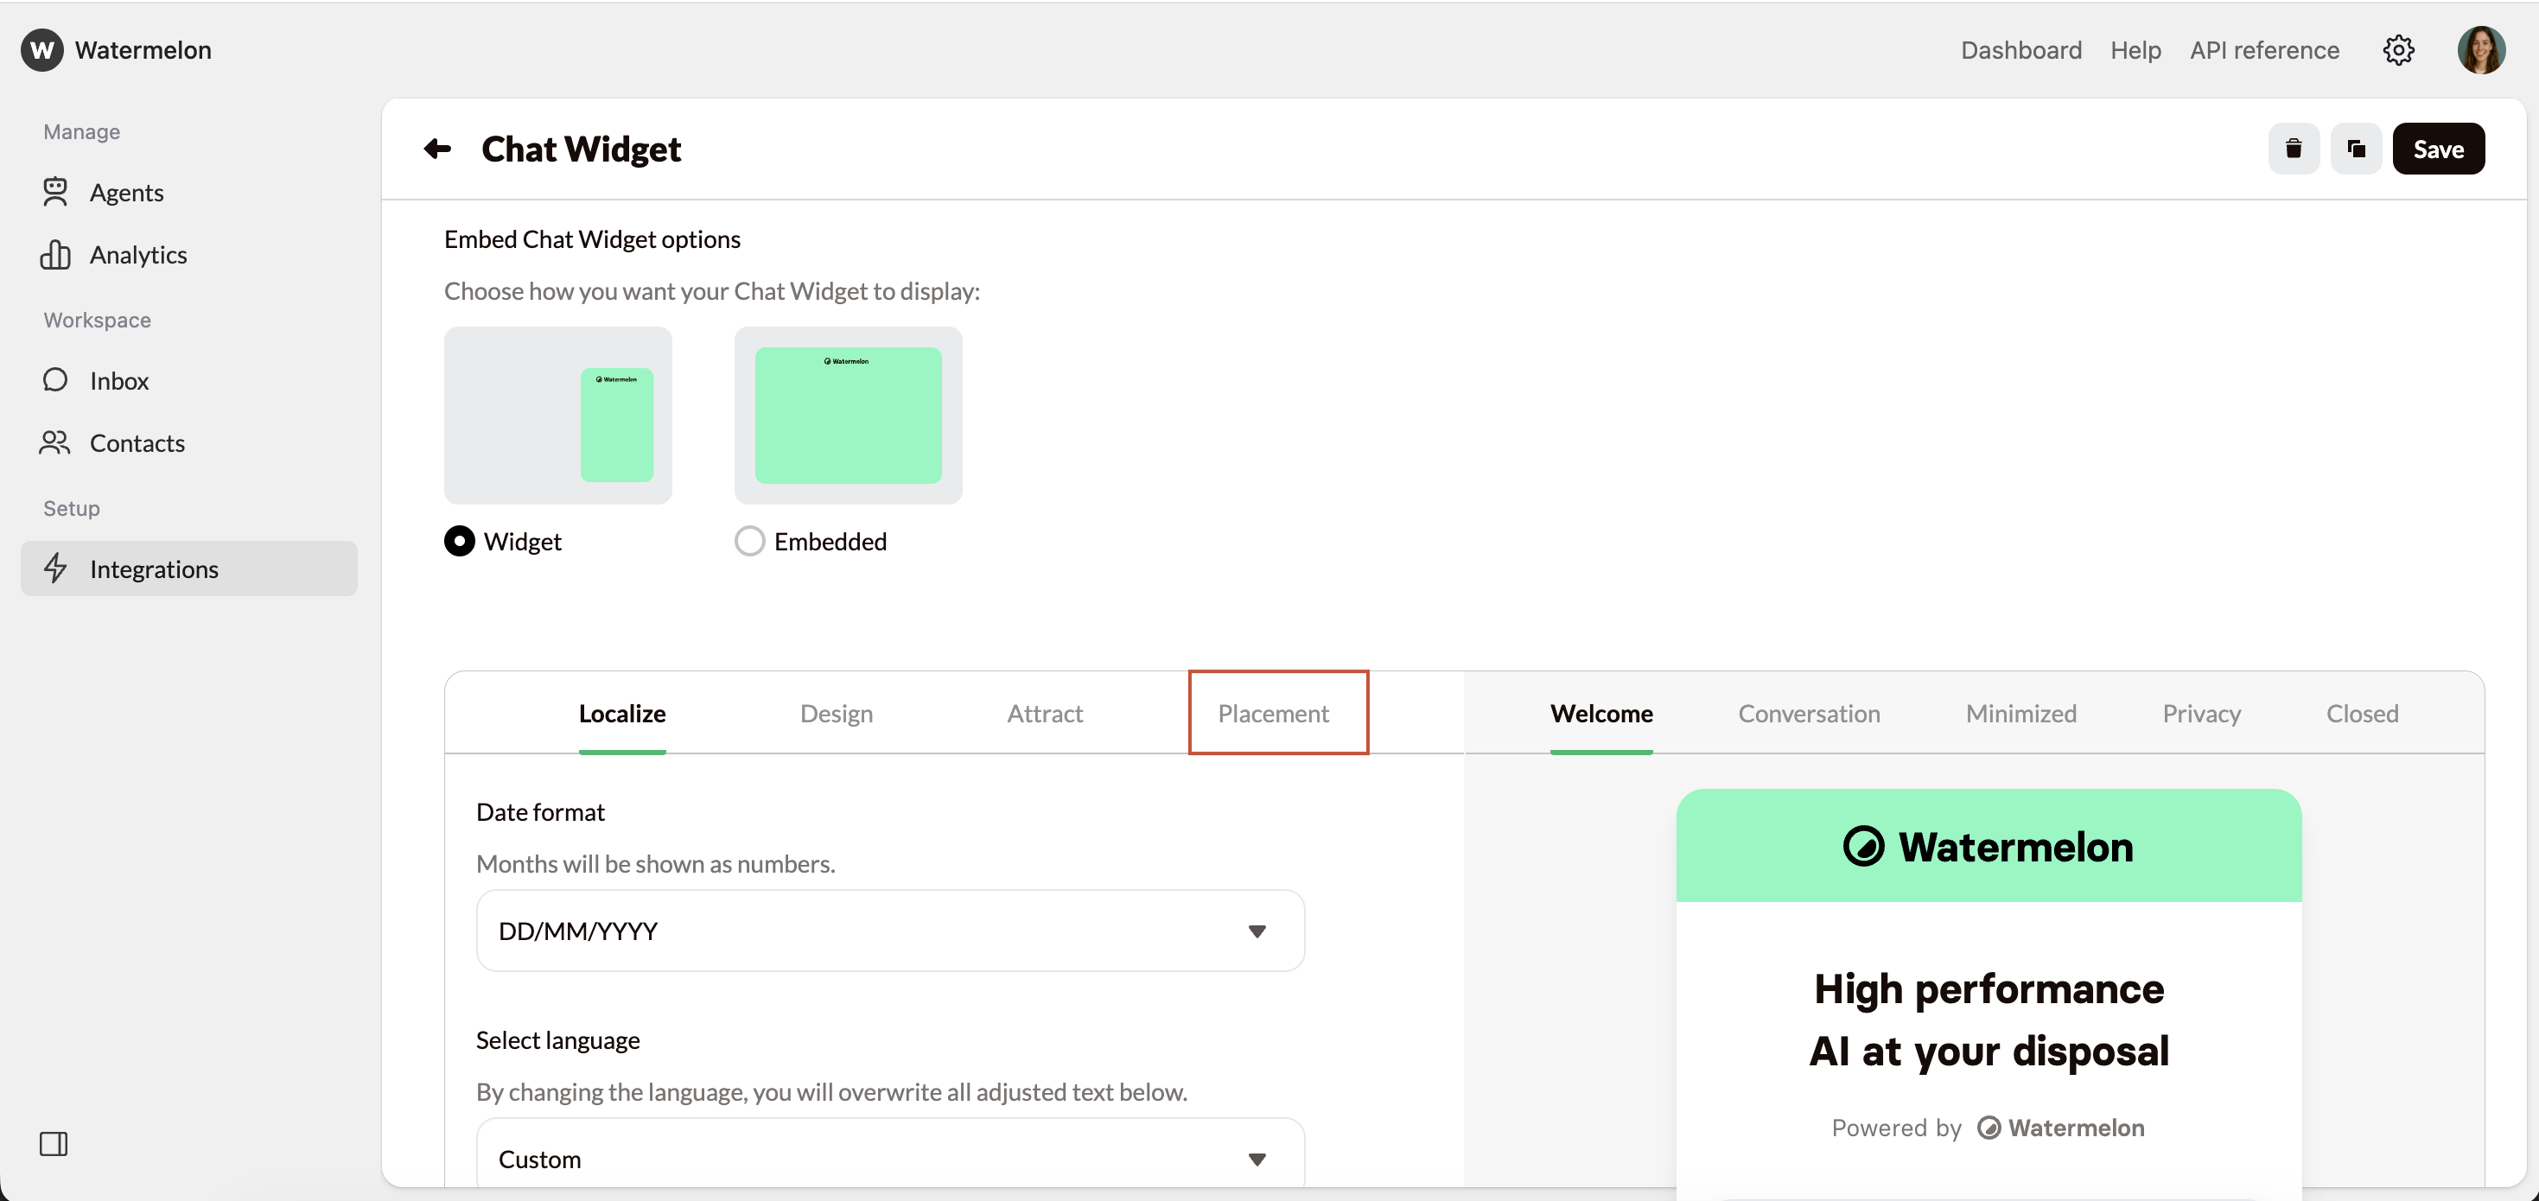This screenshot has height=1201, width=2539.
Task: Click the duplicate copy icon
Action: coord(2356,149)
